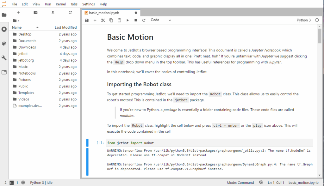The image size is (324, 186).
Task: Insert a new cell with the plus icon
Action: tap(95, 20)
